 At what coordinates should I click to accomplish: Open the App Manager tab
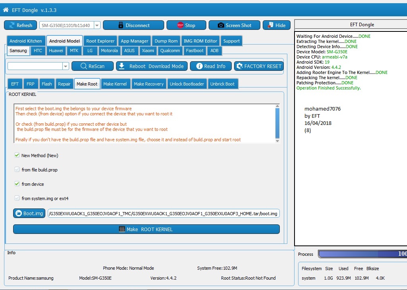pyautogui.click(x=134, y=41)
